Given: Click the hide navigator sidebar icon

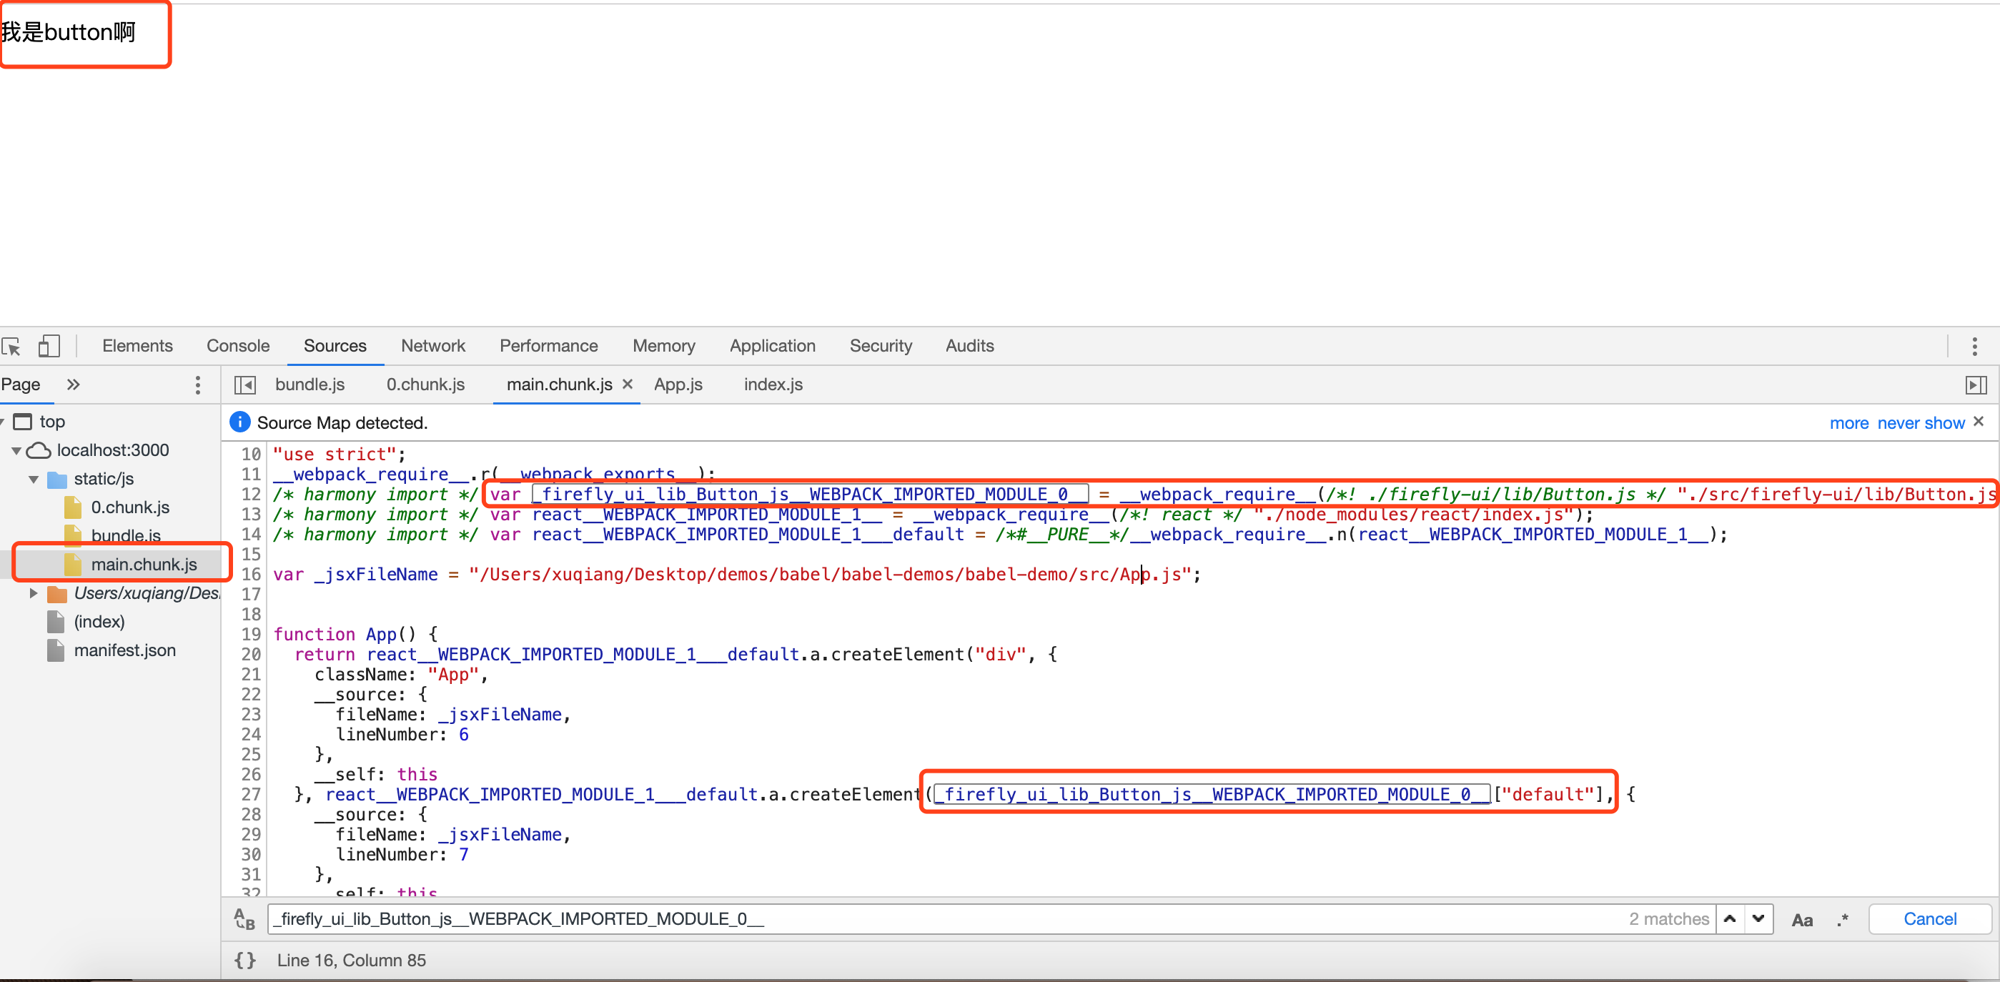Looking at the screenshot, I should tap(244, 385).
